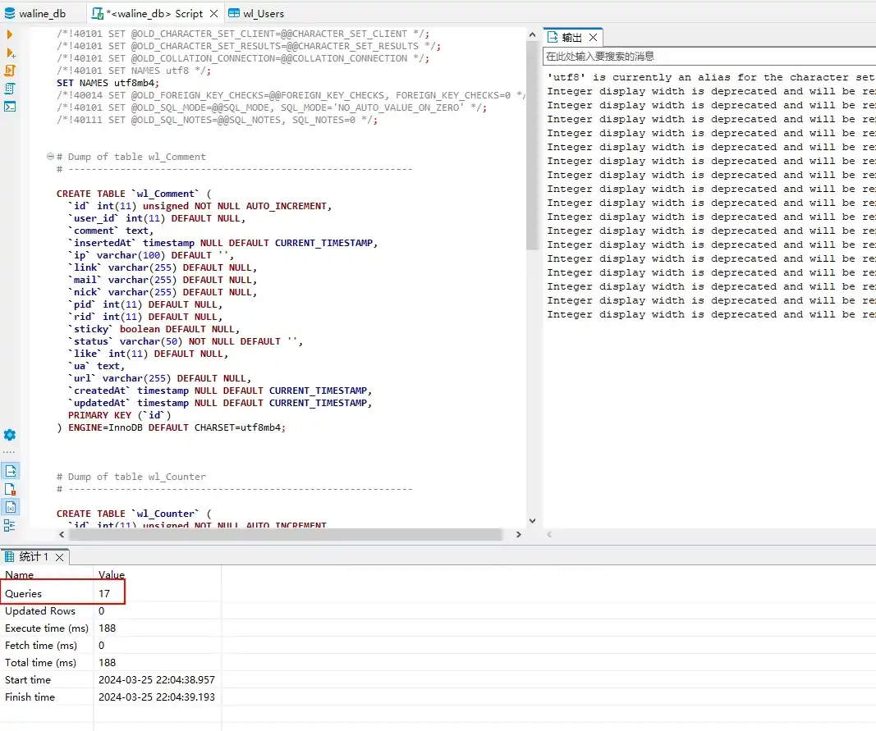Click the ua text column line
The image size is (876, 731).
pyautogui.click(x=96, y=366)
